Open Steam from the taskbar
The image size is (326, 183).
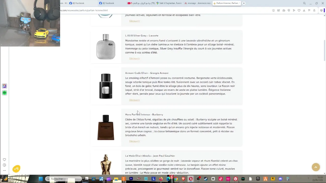[206, 179]
